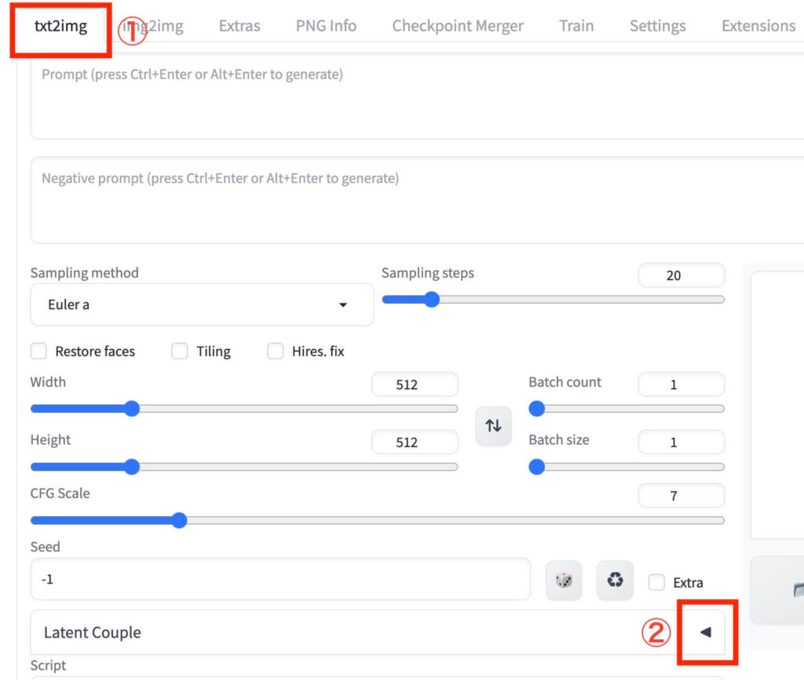This screenshot has height=680, width=804.
Task: Click the CFG Scale slider handle
Action: pyautogui.click(x=179, y=521)
